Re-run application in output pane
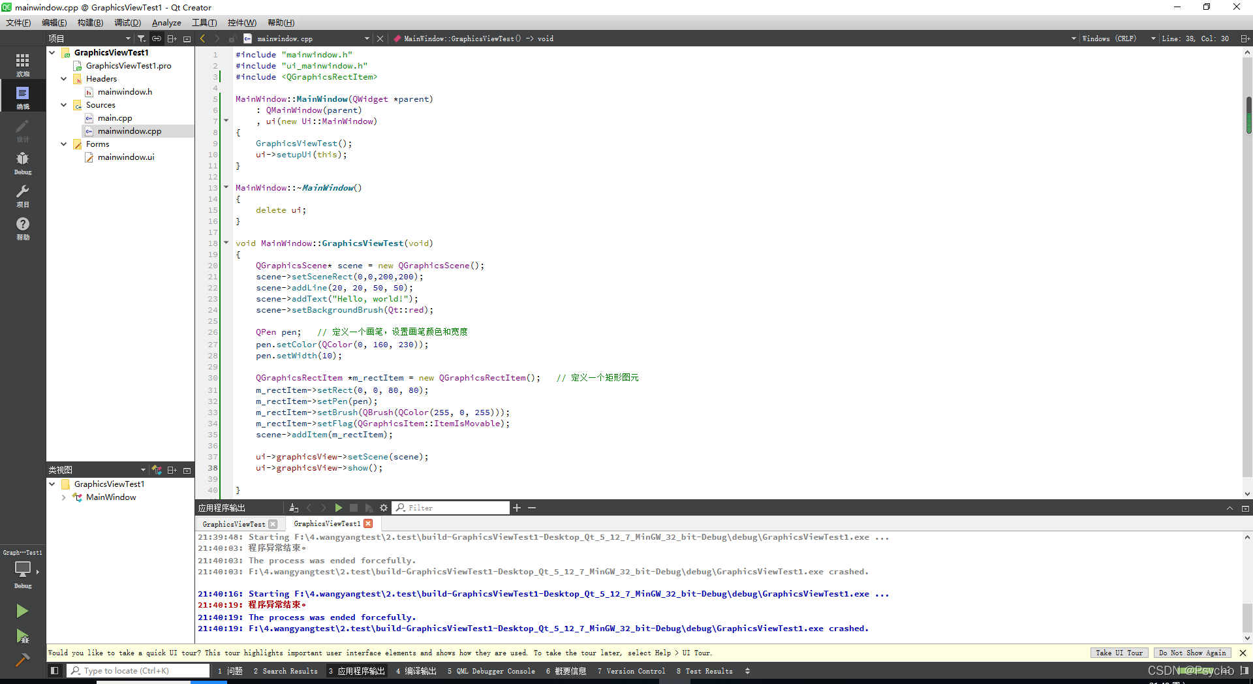 coord(338,508)
